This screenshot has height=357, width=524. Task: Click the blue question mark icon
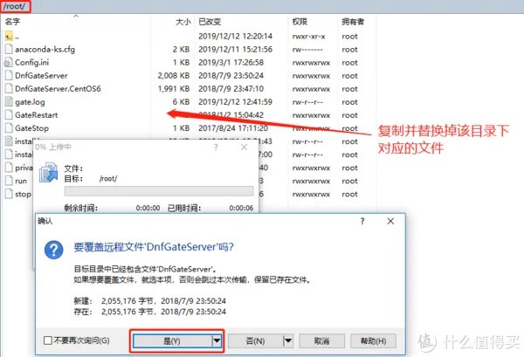[x=54, y=250]
